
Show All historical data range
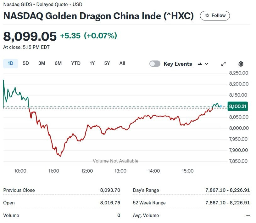pyautogui.click(x=122, y=63)
